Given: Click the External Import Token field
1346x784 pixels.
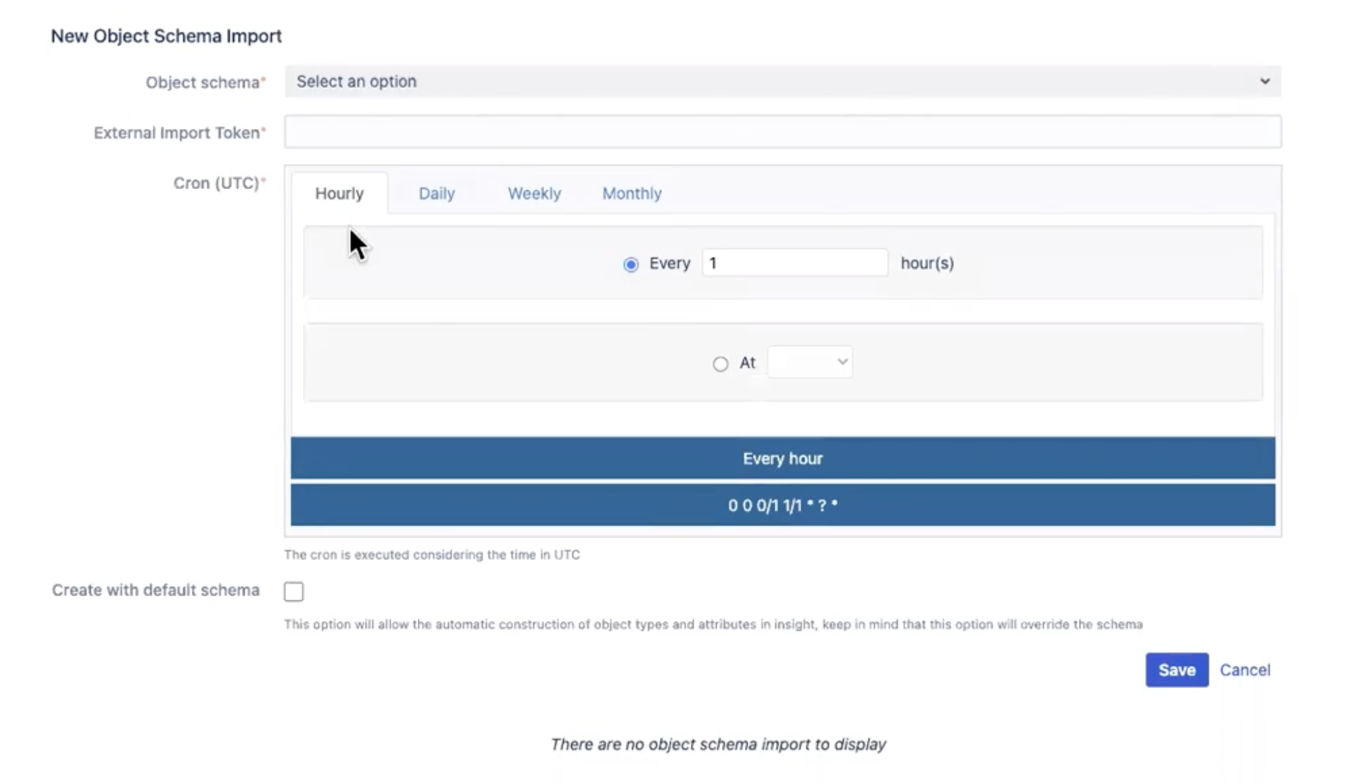Looking at the screenshot, I should (782, 132).
